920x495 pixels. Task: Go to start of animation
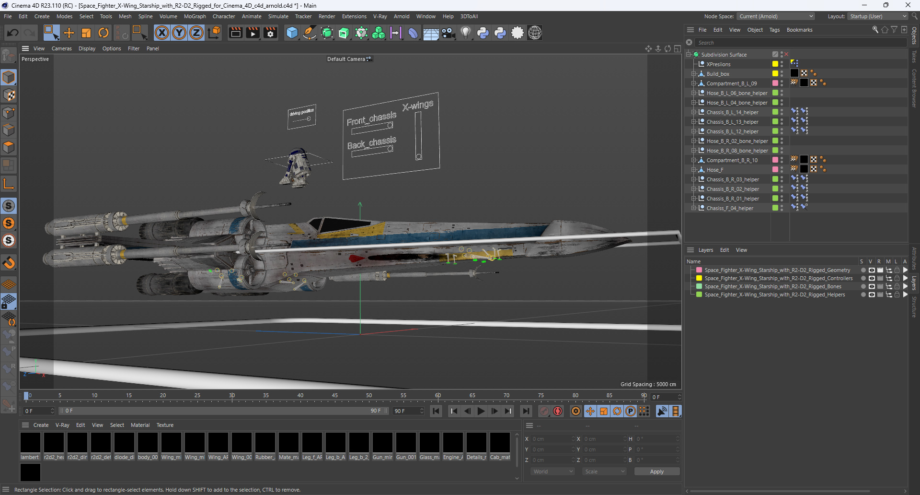point(436,411)
